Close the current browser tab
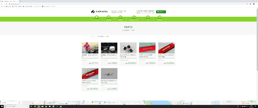258x108 pixels. point(17,1)
